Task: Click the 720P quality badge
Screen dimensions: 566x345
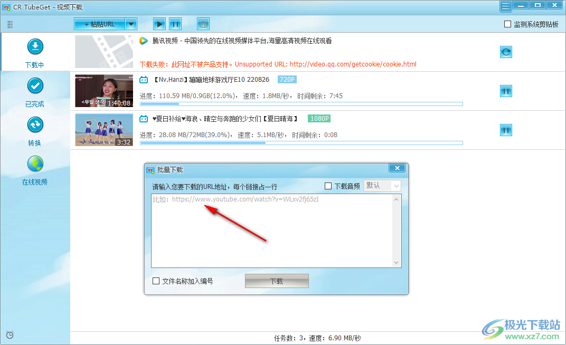Action: tap(287, 79)
